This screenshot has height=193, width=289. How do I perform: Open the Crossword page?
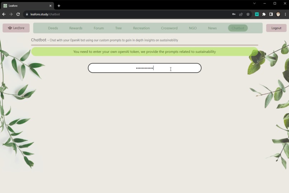[x=169, y=28]
